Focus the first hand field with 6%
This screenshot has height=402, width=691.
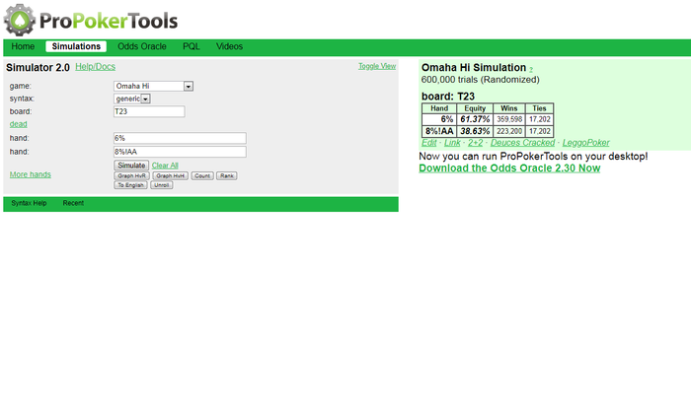(180, 138)
